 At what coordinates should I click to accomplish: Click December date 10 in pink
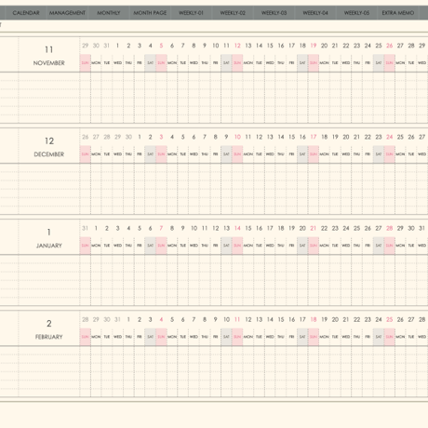237,137
